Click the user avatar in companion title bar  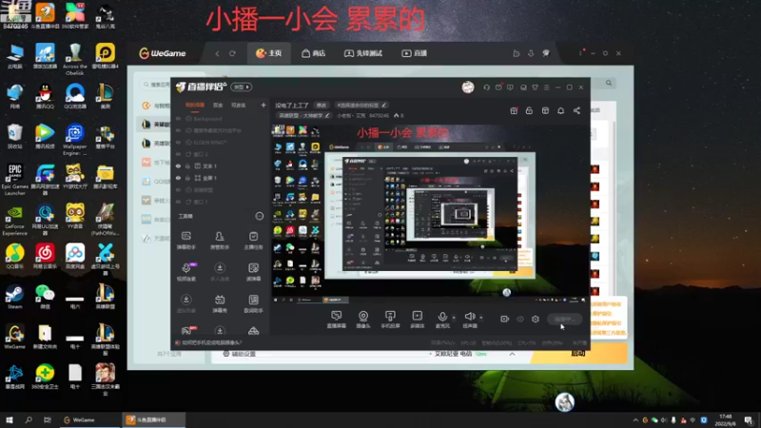468,87
